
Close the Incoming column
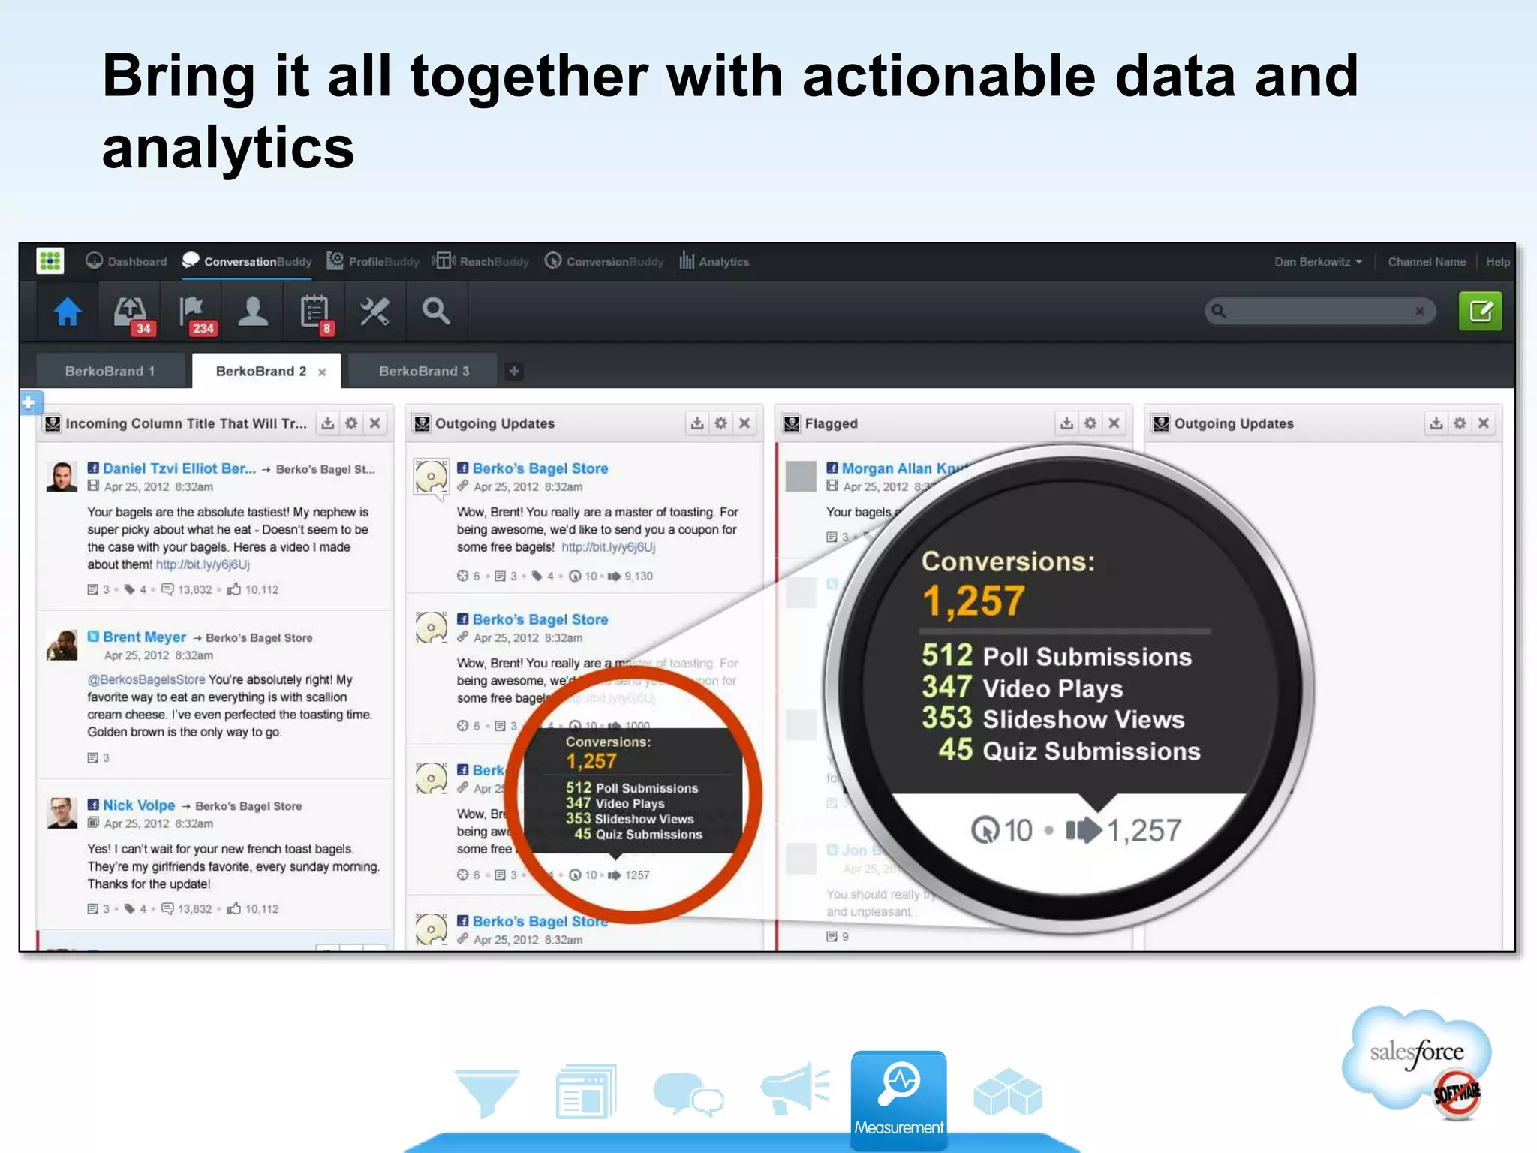[375, 423]
